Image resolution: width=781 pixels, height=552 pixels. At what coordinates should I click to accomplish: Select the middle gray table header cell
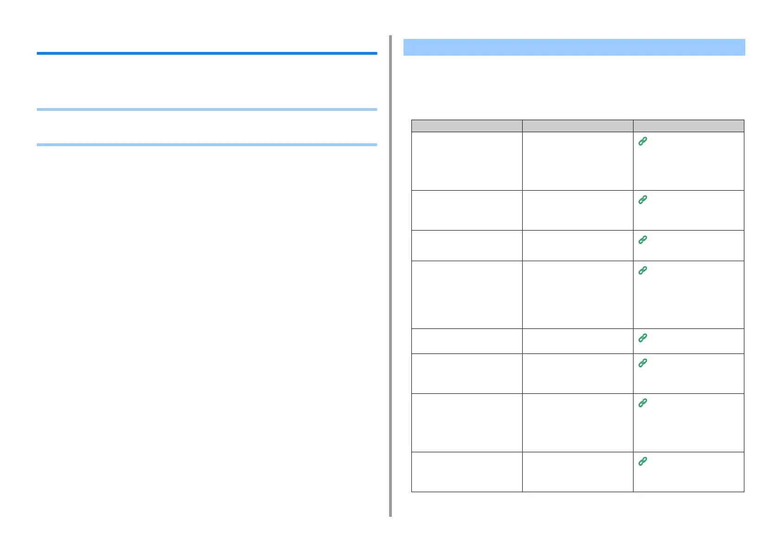click(x=578, y=126)
